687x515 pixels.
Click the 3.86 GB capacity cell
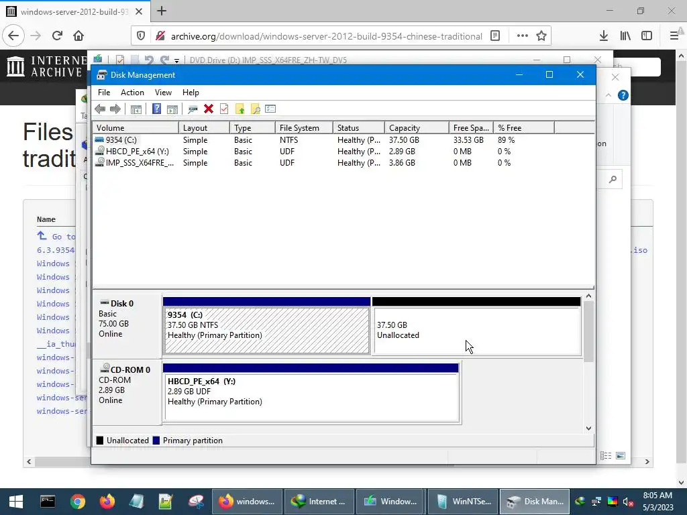(402, 163)
